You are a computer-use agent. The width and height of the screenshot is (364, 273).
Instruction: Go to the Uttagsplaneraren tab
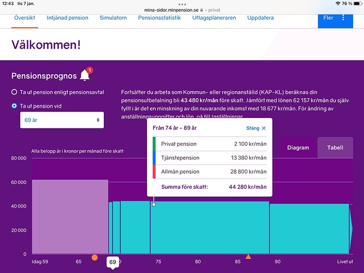[x=214, y=17]
